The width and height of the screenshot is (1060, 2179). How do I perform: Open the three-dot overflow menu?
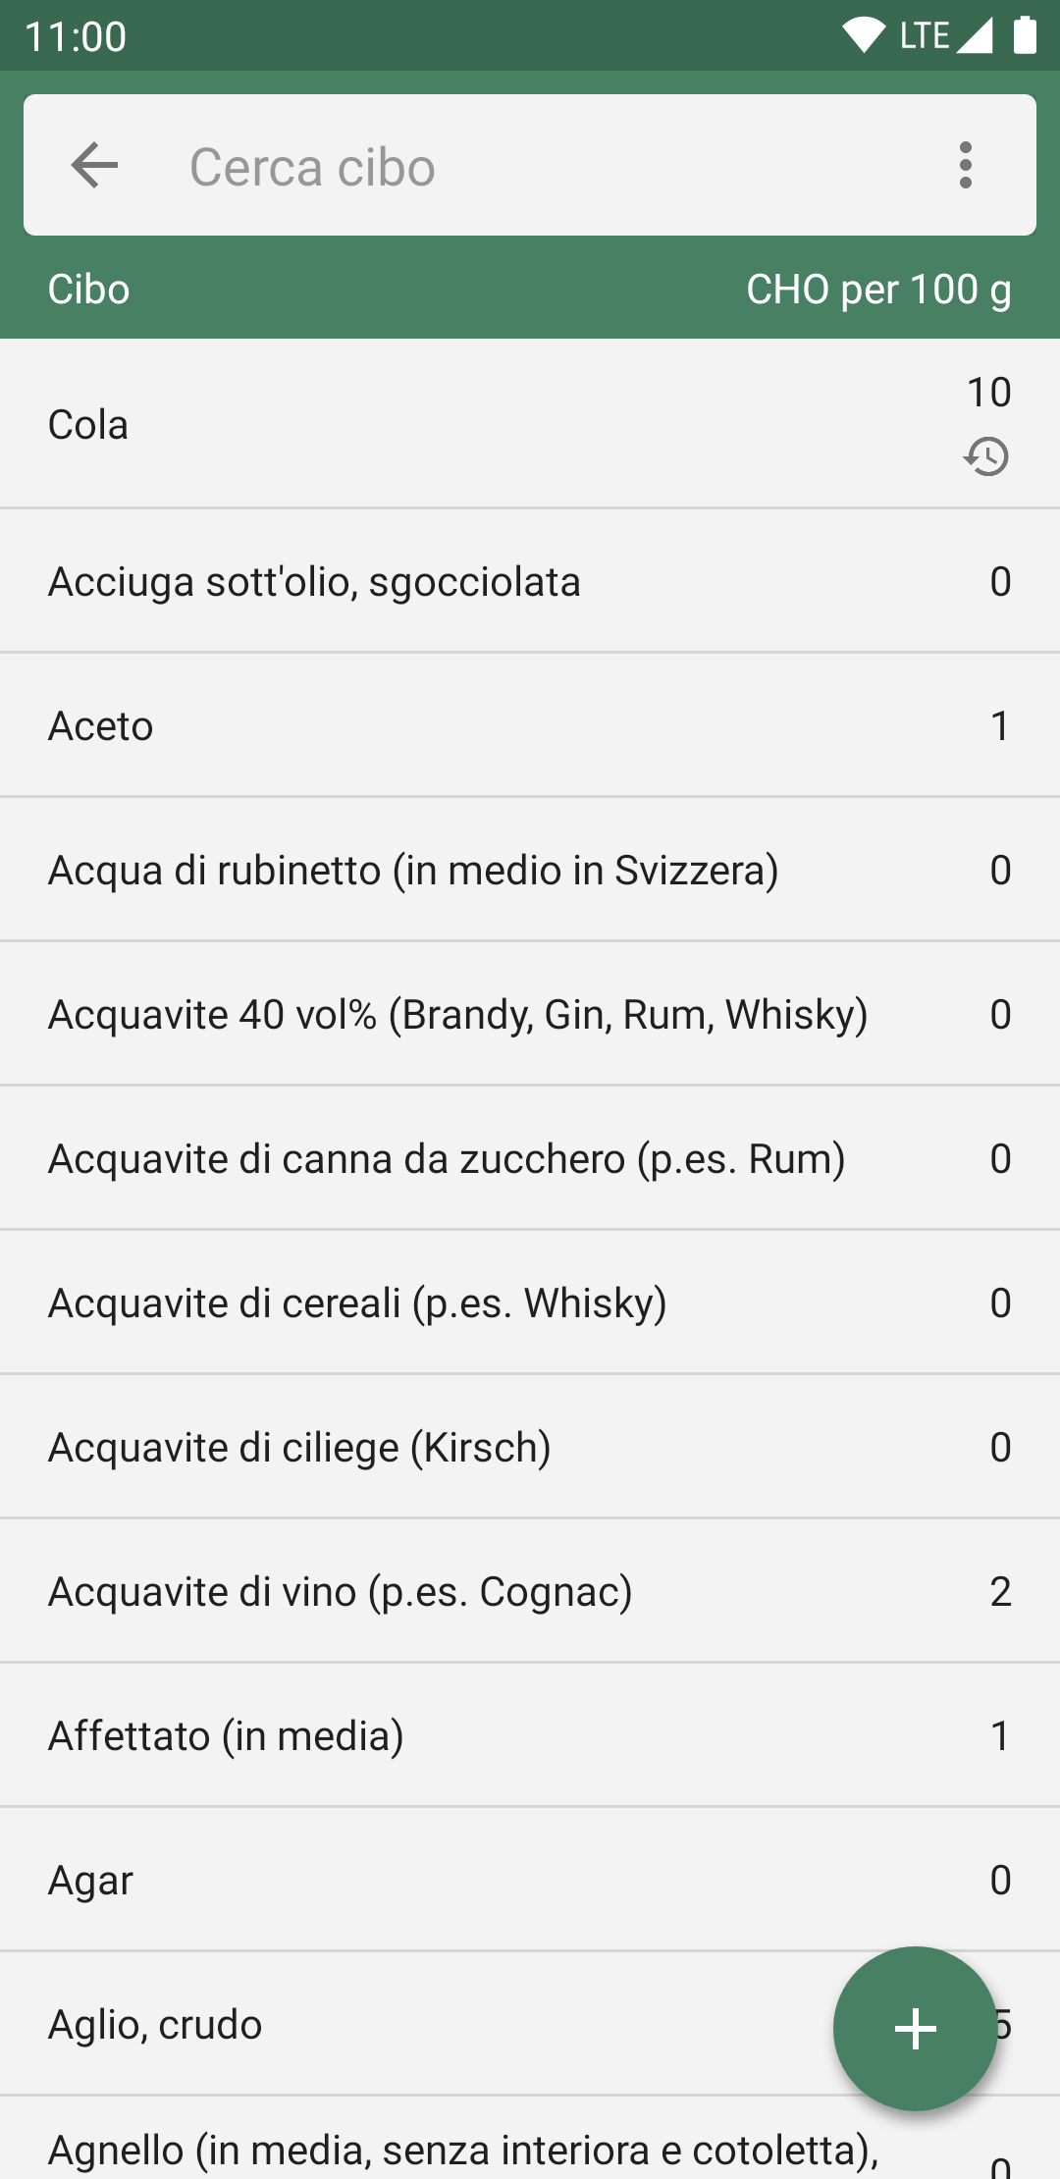[x=966, y=165]
